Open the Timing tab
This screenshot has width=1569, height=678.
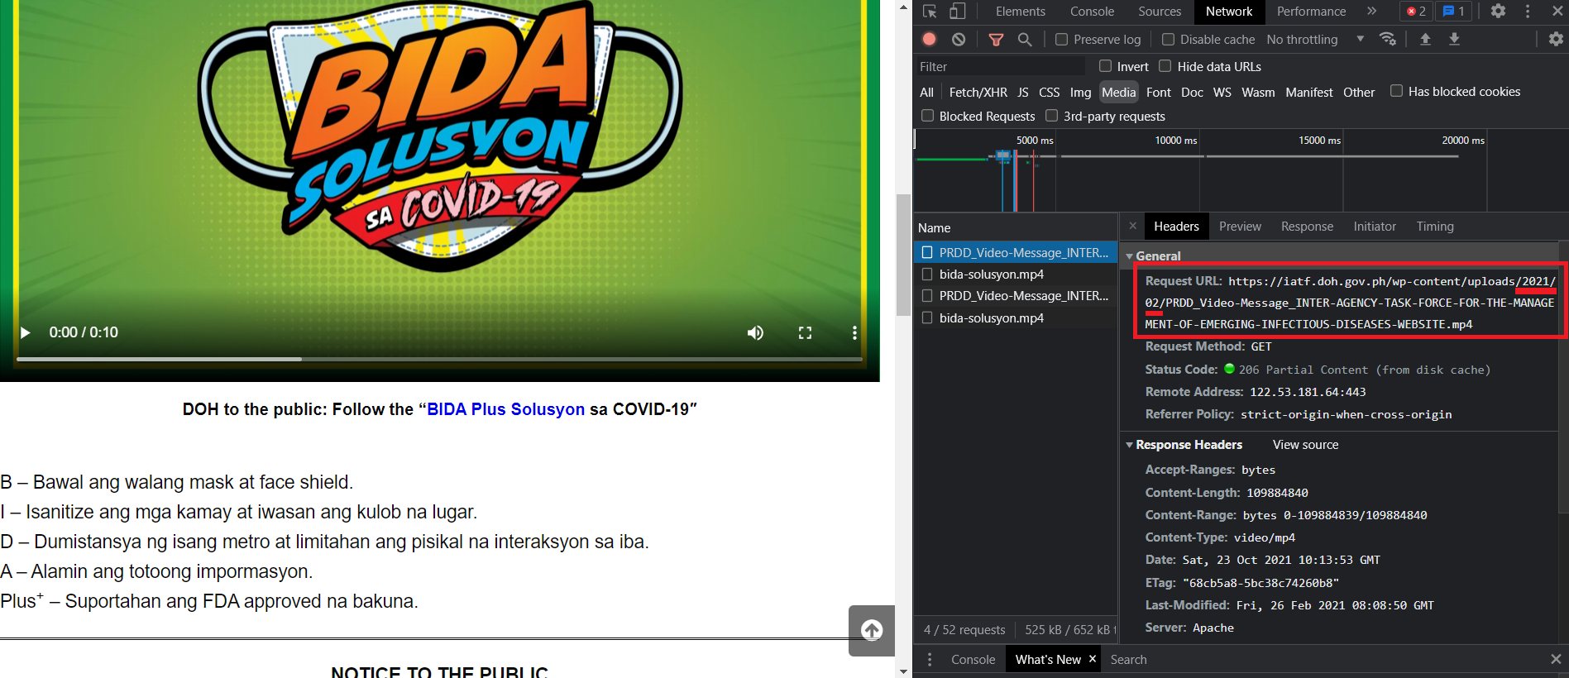[1434, 226]
